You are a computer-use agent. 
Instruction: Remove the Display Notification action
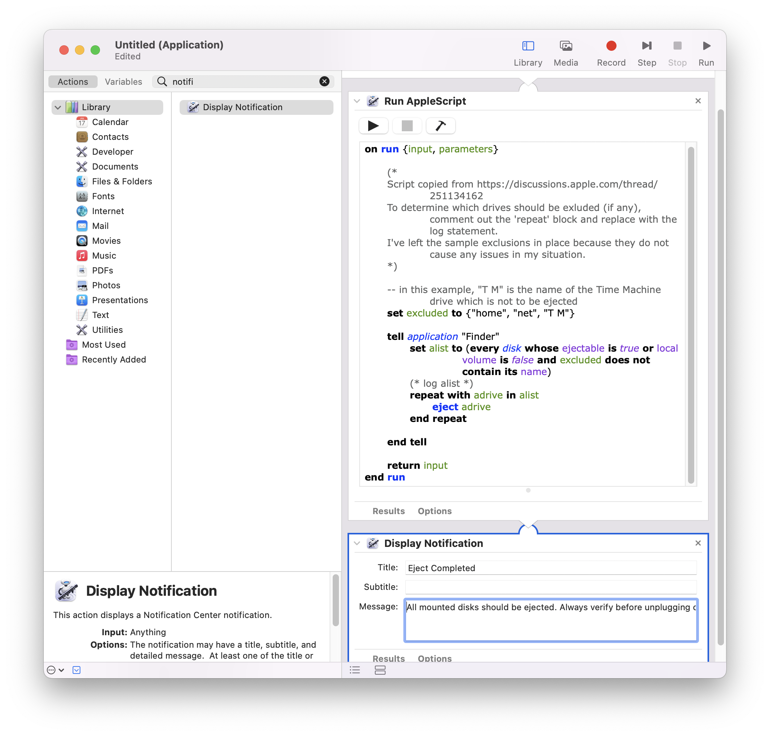point(698,543)
